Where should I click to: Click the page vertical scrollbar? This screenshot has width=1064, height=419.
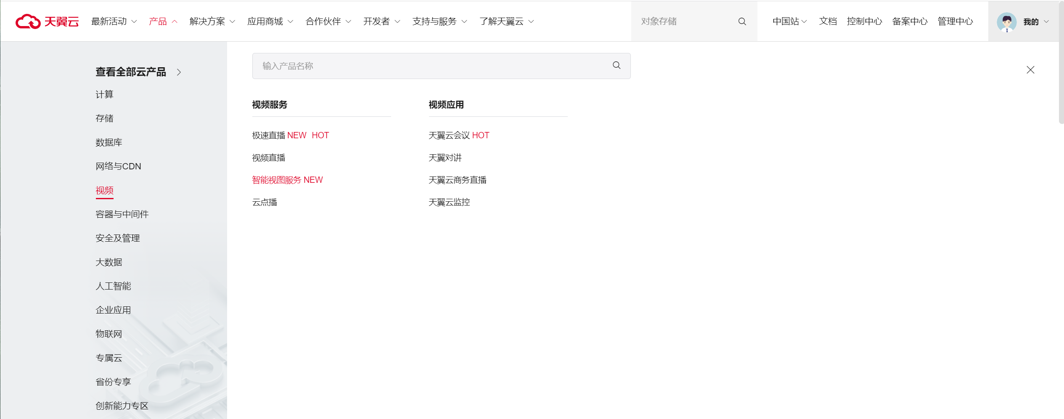[x=1061, y=63]
